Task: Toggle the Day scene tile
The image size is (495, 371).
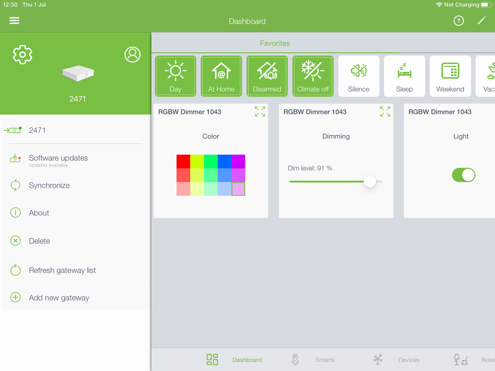Action: point(176,76)
